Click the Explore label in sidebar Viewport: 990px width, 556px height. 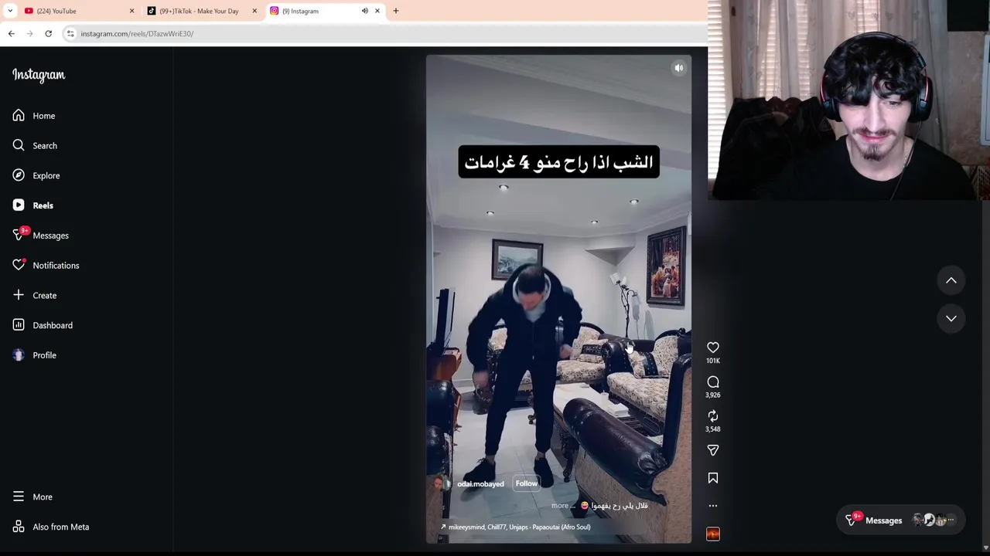(x=46, y=175)
